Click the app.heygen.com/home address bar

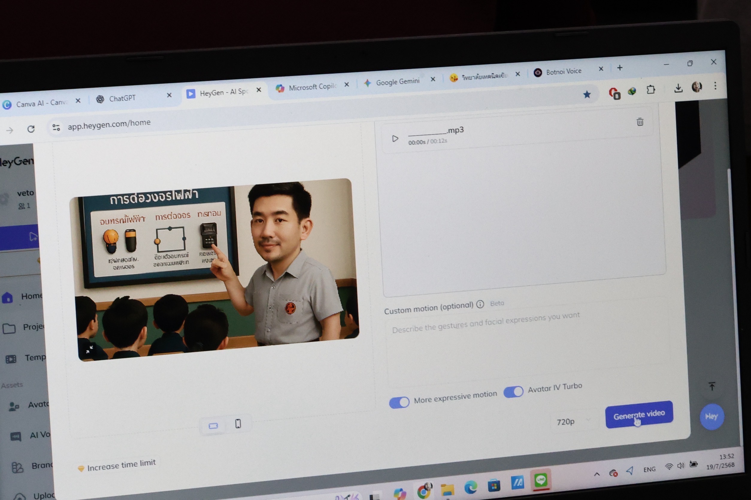(109, 124)
